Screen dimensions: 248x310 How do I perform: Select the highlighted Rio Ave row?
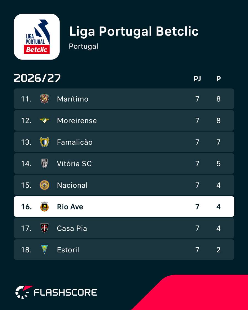coord(124,207)
